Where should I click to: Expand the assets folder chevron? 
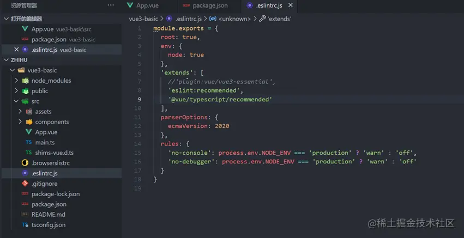(x=20, y=112)
